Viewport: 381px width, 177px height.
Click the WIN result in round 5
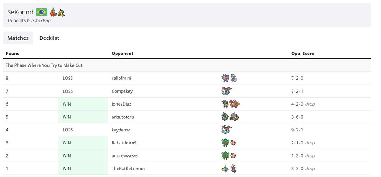click(x=66, y=117)
